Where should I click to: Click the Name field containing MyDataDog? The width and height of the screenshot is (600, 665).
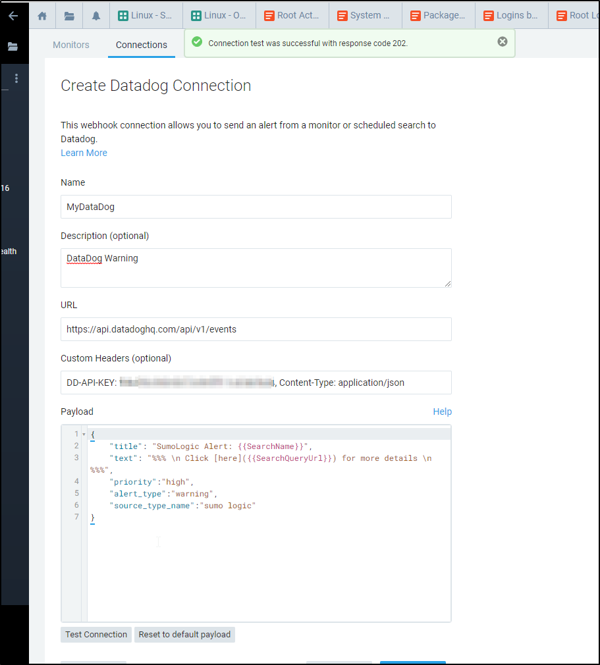pyautogui.click(x=256, y=207)
